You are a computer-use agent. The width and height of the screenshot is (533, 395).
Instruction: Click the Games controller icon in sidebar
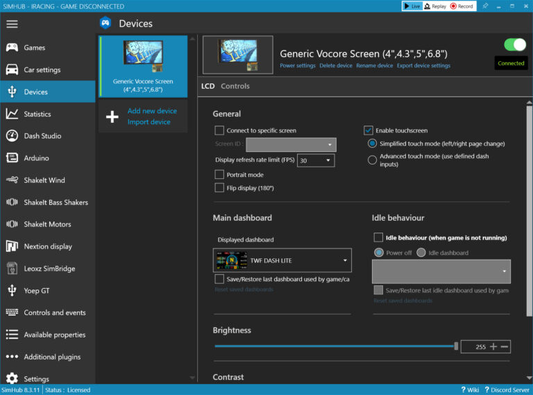click(12, 48)
